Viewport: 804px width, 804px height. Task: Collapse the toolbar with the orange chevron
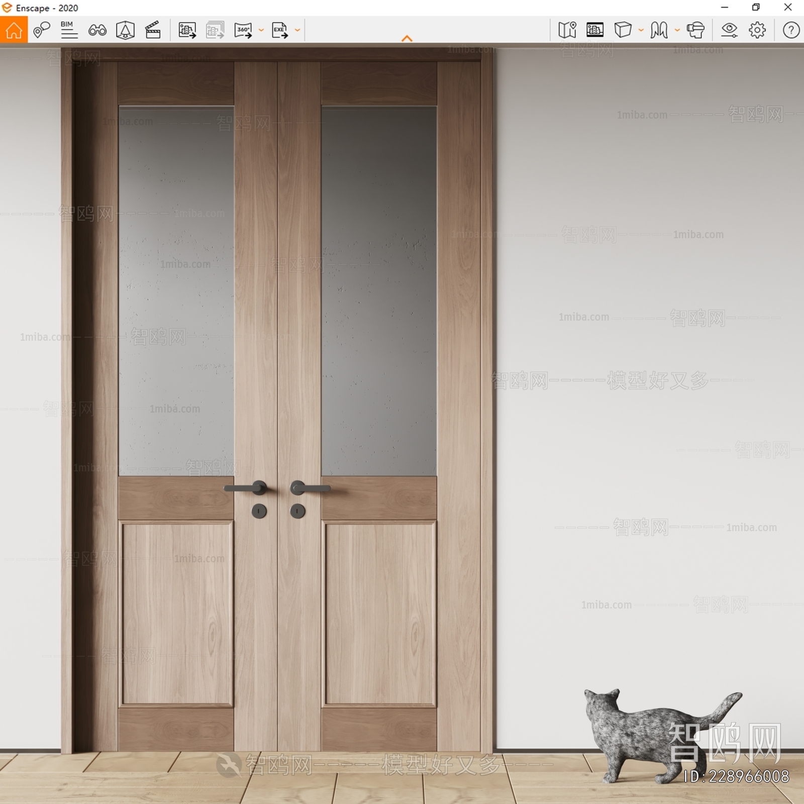(407, 38)
